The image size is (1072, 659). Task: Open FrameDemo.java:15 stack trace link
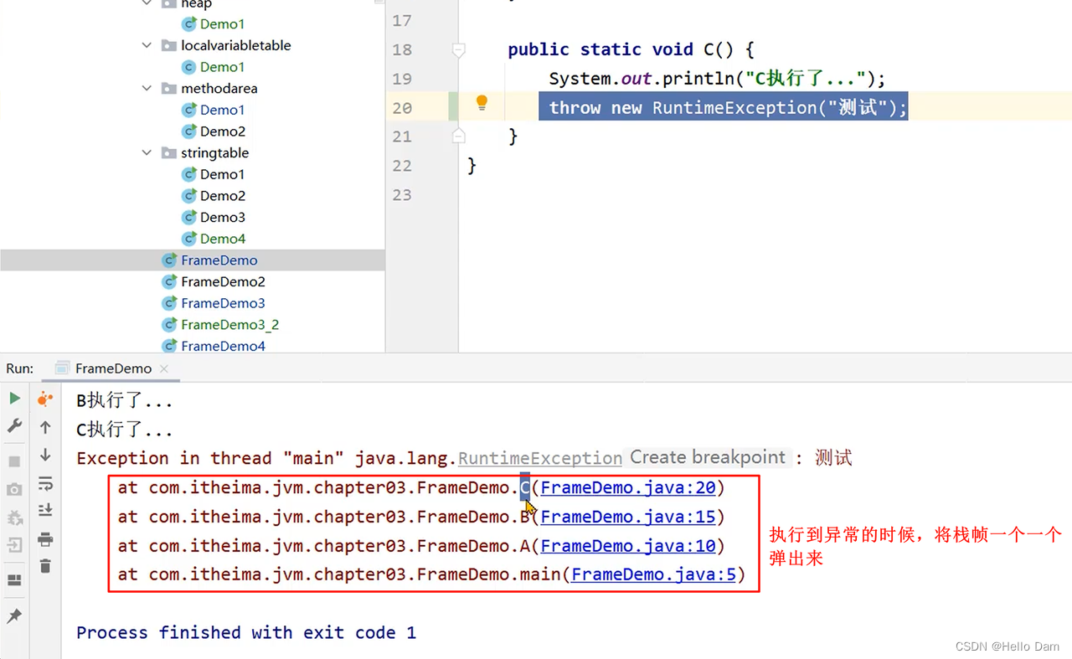click(x=628, y=517)
